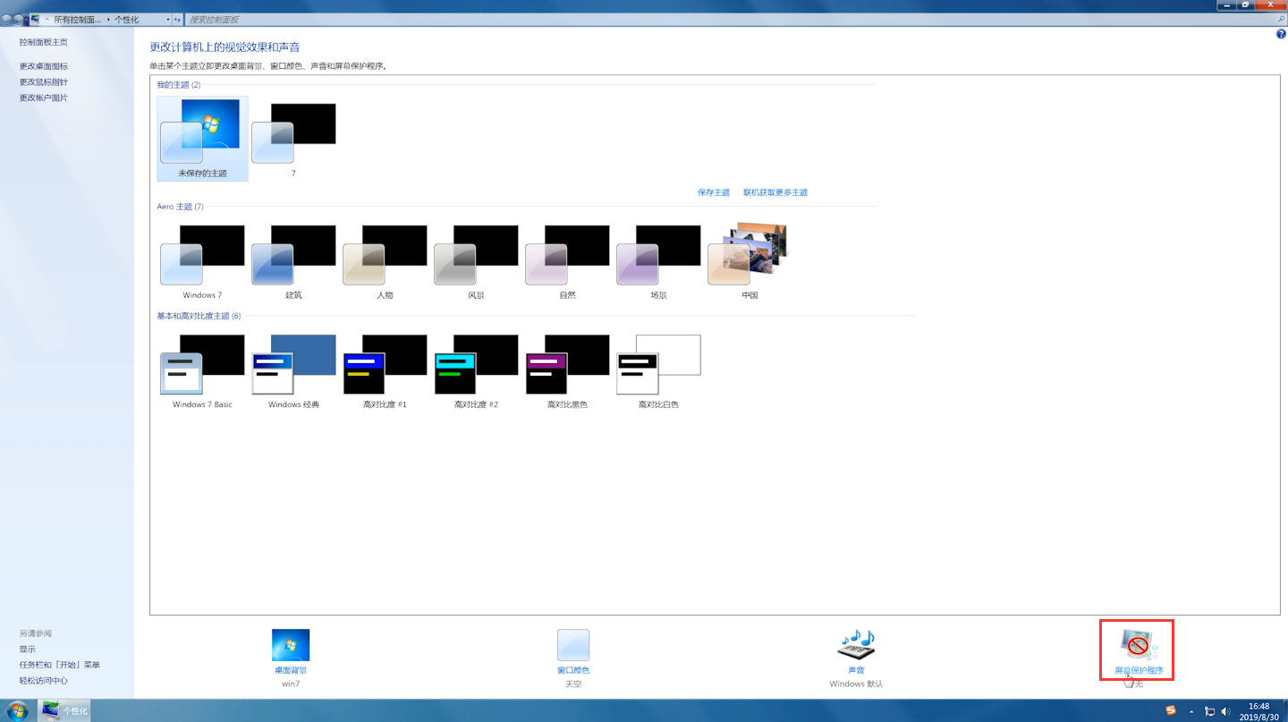
Task: Open 声音 sound settings icon
Action: tap(856, 645)
